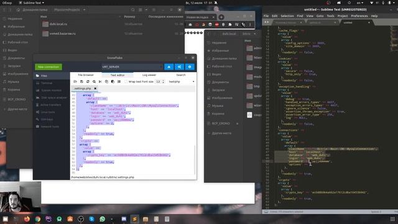Click the tab navigation arrows in Sublime Text
The width and height of the screenshot is (398, 224).
point(267,22)
